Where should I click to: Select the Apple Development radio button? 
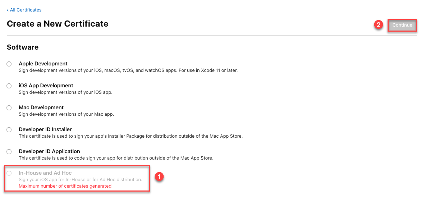point(9,64)
